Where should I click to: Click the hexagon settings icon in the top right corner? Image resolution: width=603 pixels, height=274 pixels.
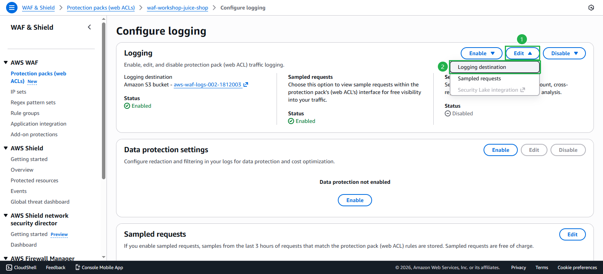click(x=591, y=8)
